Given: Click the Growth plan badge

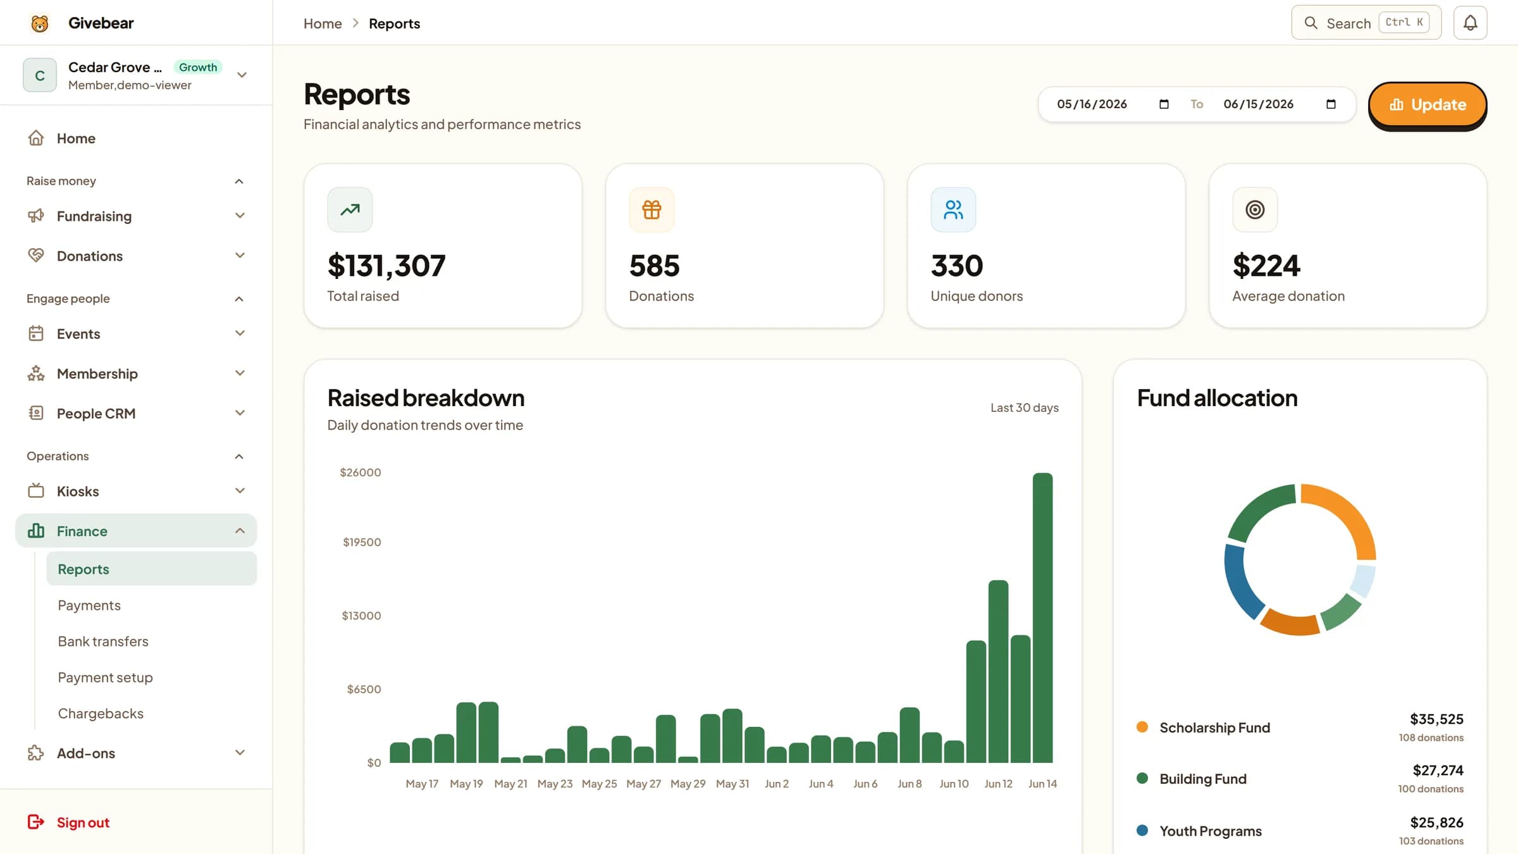Looking at the screenshot, I should click(198, 67).
